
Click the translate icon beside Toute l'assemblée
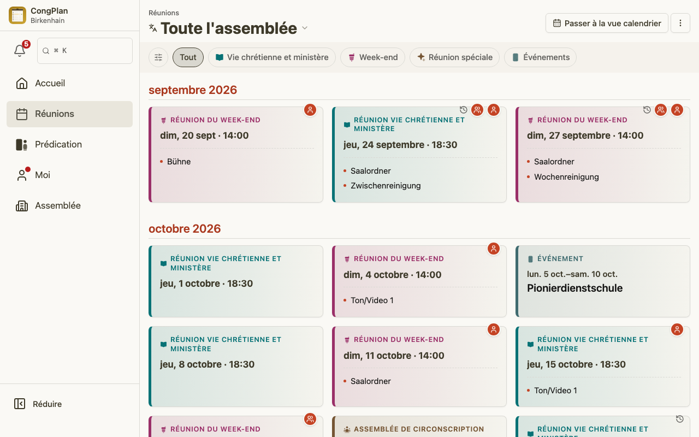tap(153, 28)
